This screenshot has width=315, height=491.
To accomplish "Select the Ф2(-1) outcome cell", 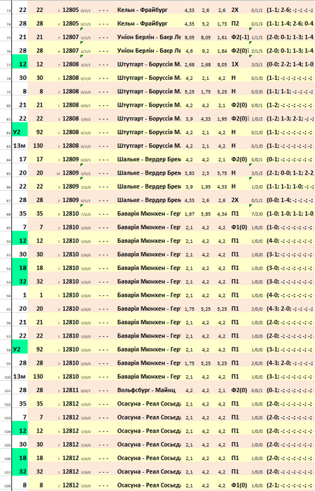I will point(240,37).
